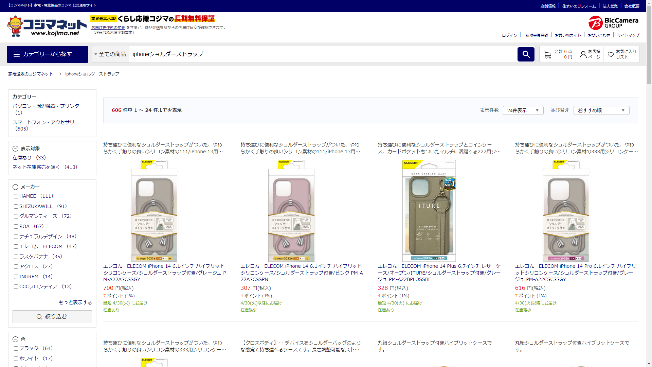Open the customer page person icon
The image size is (652, 367).
pyautogui.click(x=583, y=54)
